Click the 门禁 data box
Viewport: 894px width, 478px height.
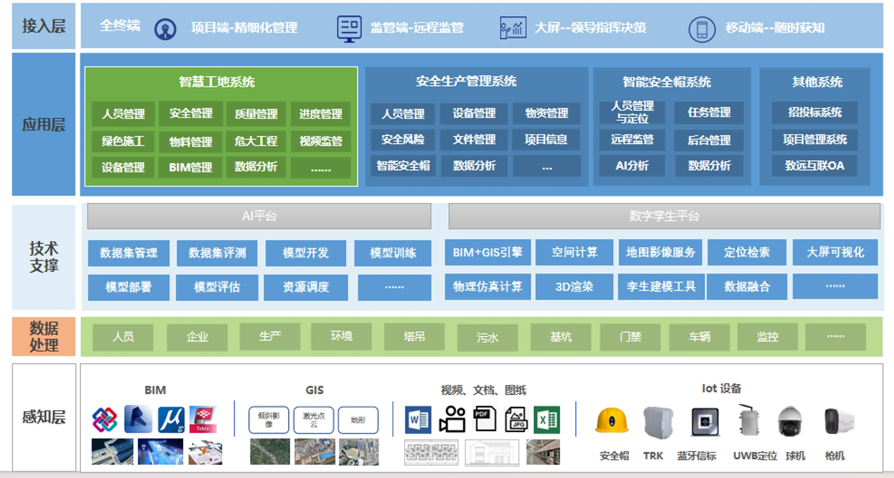pyautogui.click(x=630, y=337)
